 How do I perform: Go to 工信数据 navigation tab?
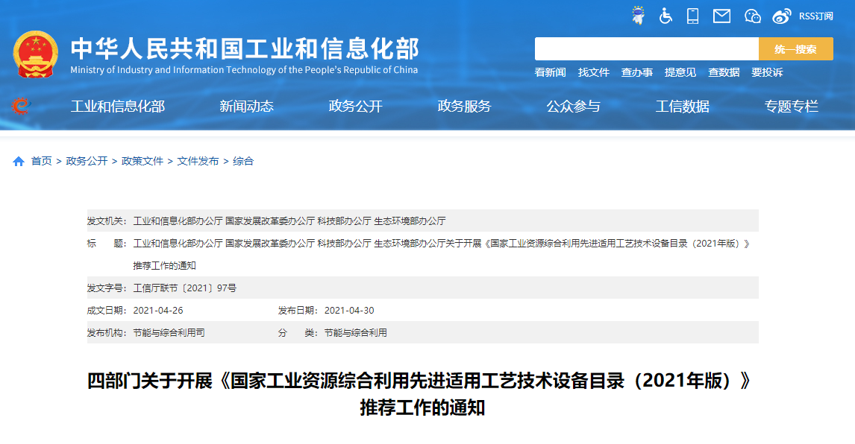682,107
